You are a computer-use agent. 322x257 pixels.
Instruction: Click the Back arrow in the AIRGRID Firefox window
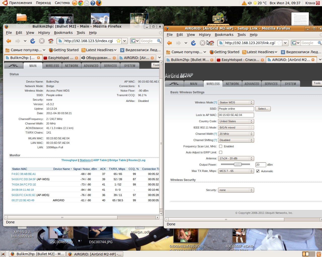pyautogui.click(x=170, y=43)
